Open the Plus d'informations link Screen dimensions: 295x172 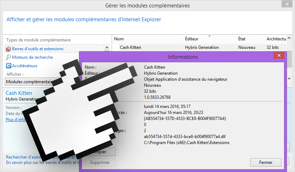coord(16,120)
